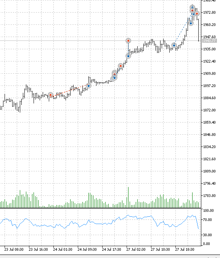220x258 pixels.
Task: Click the 100.00 level on the oscillator scale
Action: click(208, 210)
